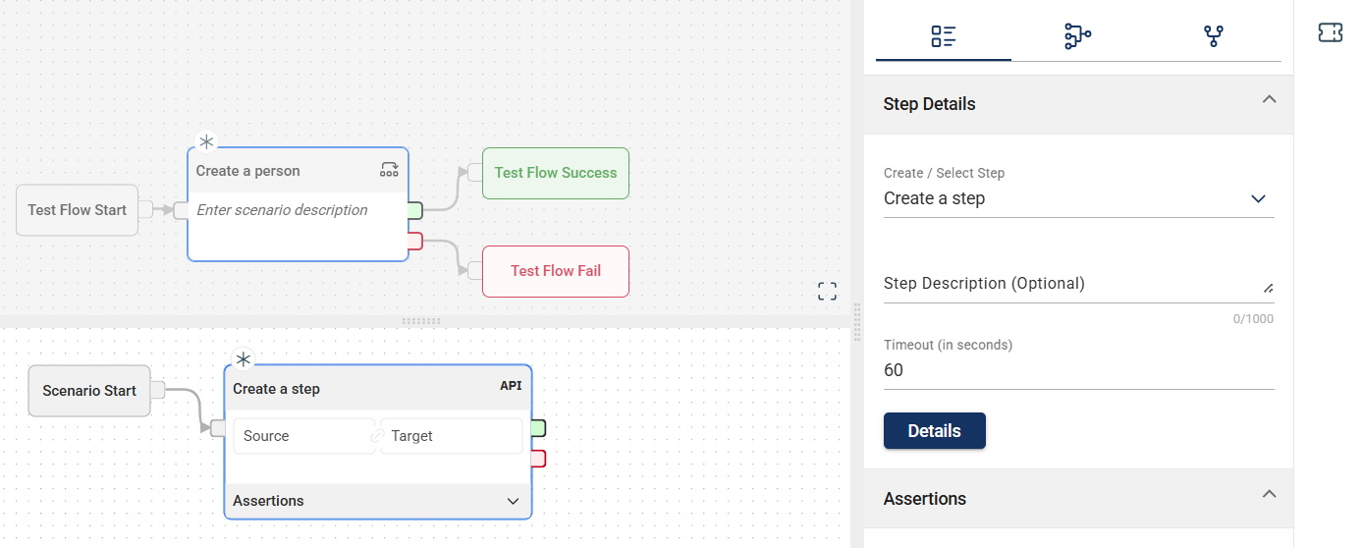
Task: Click the link icon between Source and Target
Action: coord(377,436)
